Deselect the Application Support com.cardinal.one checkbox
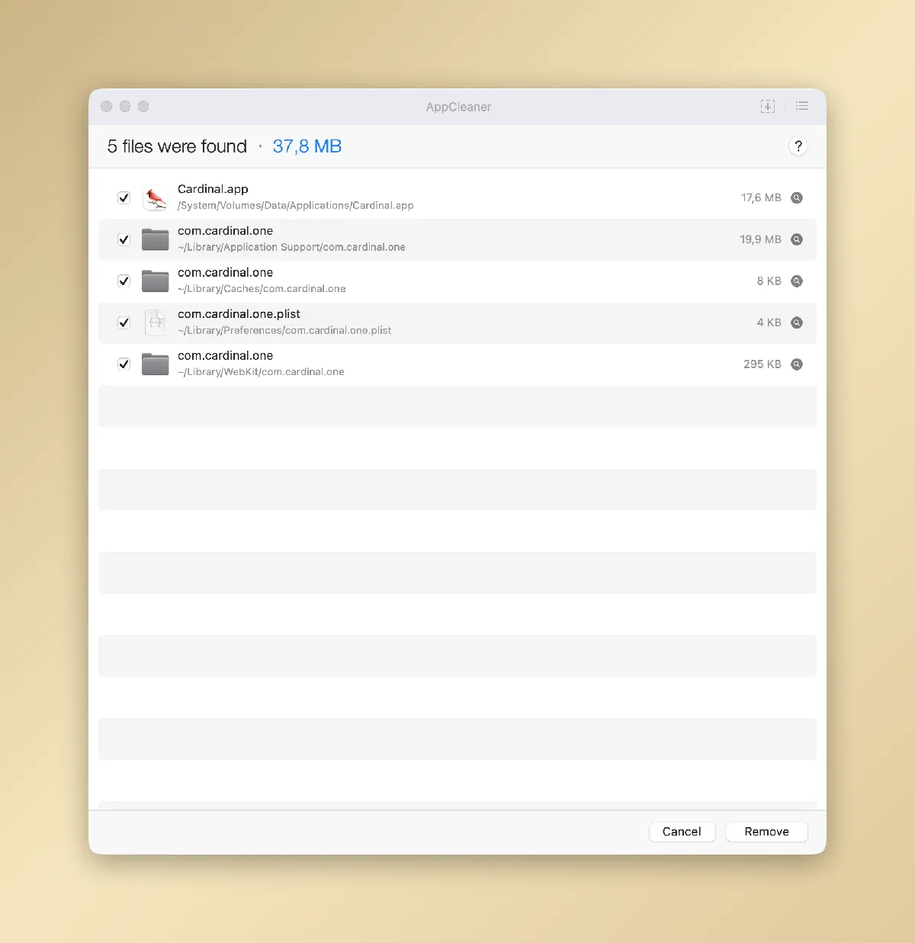The width and height of the screenshot is (915, 943). coord(124,239)
